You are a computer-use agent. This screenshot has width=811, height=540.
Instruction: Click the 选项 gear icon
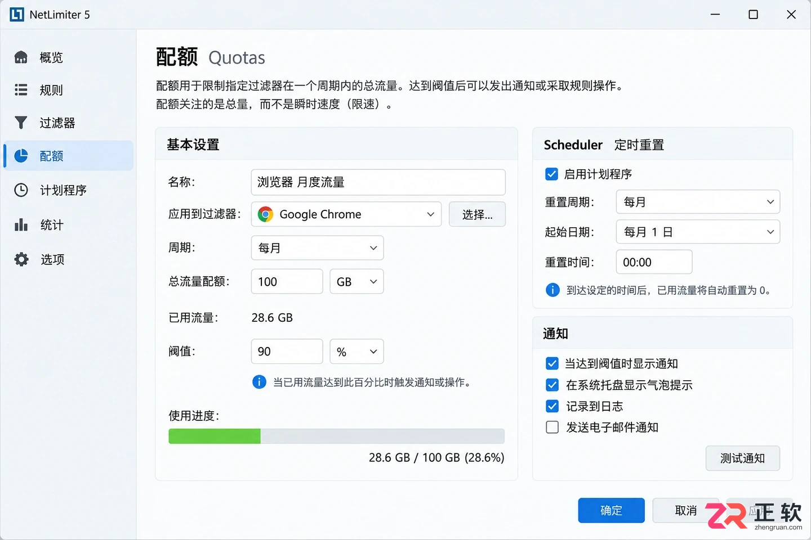[x=21, y=259]
